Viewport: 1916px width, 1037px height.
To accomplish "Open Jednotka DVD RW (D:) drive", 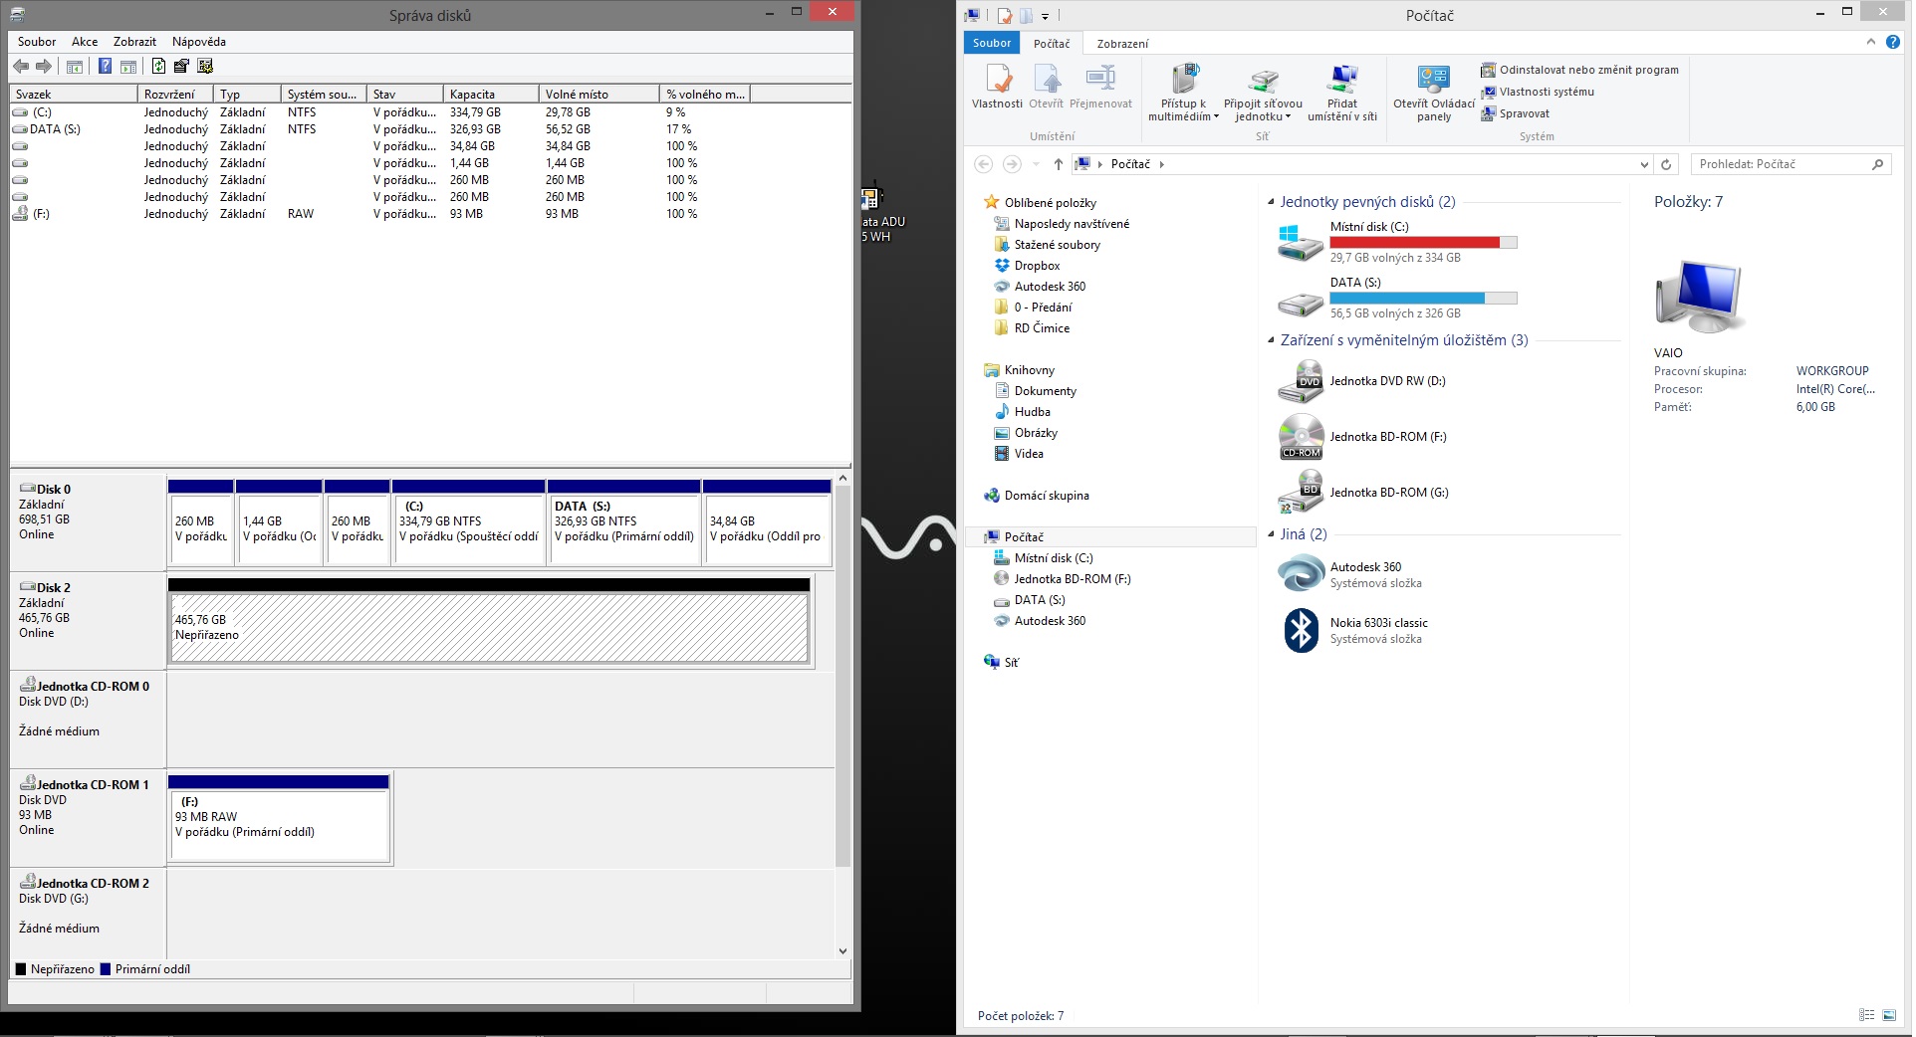I will [x=1300, y=382].
